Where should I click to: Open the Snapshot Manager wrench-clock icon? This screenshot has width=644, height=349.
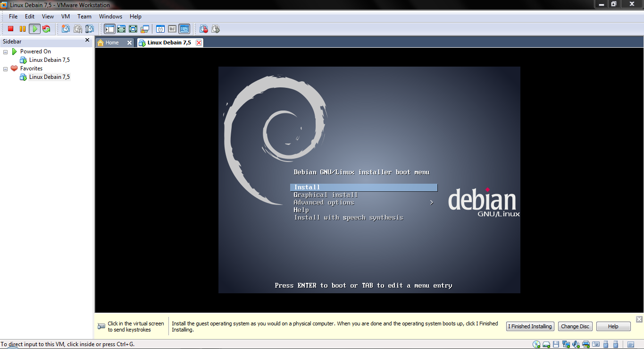click(x=89, y=29)
